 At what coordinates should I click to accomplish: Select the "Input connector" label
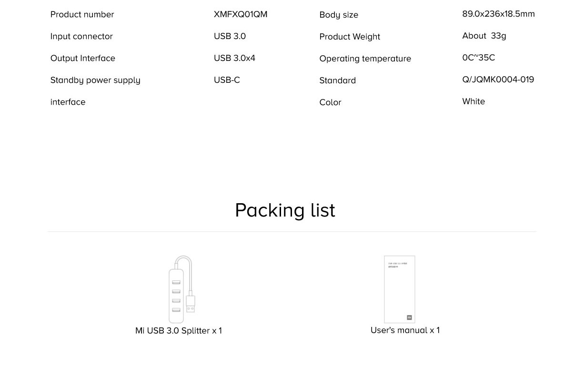tap(81, 36)
